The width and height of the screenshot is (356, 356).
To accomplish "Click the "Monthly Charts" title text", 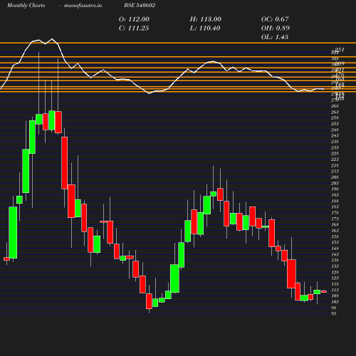I will [26, 5].
